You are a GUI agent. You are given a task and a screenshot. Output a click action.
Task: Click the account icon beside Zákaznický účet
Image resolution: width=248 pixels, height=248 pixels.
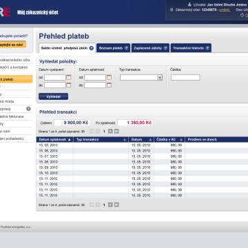point(172,10)
